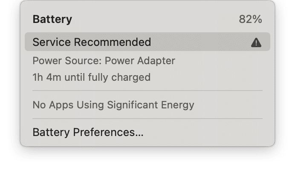The height and width of the screenshot is (170, 295).
Task: Click the Battery header title
Action: tap(52, 19)
